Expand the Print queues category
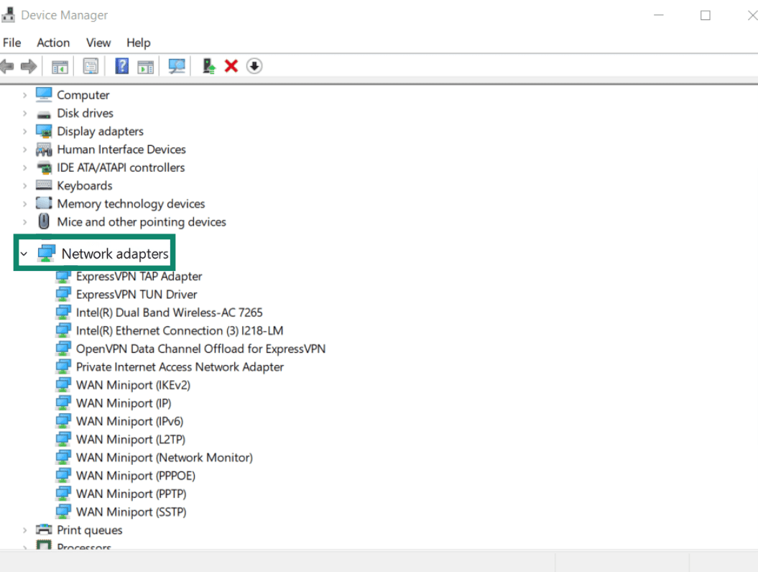This screenshot has height=572, width=758. coord(25,530)
